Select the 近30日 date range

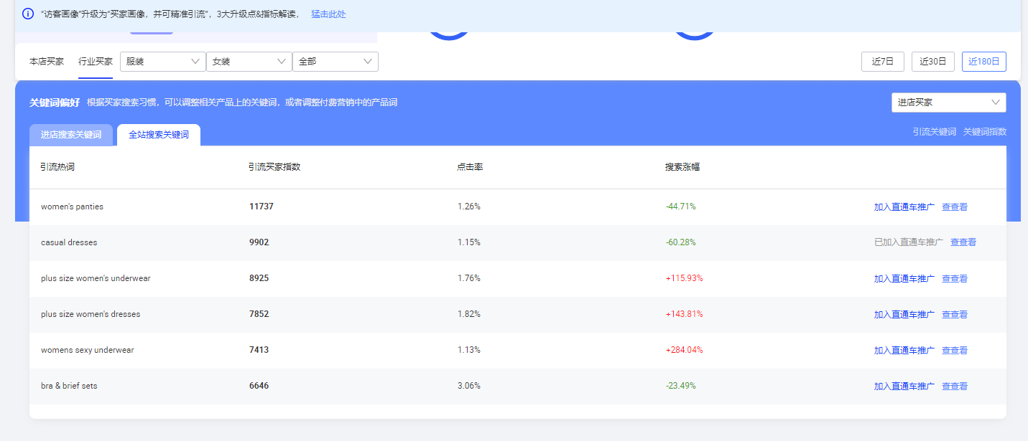coord(932,61)
